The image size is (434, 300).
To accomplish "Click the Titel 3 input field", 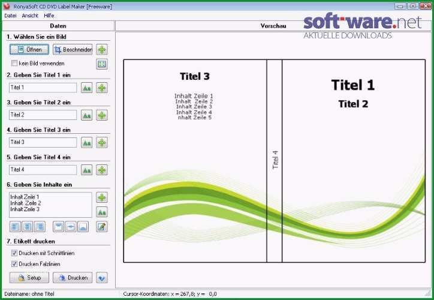I will 43,142.
